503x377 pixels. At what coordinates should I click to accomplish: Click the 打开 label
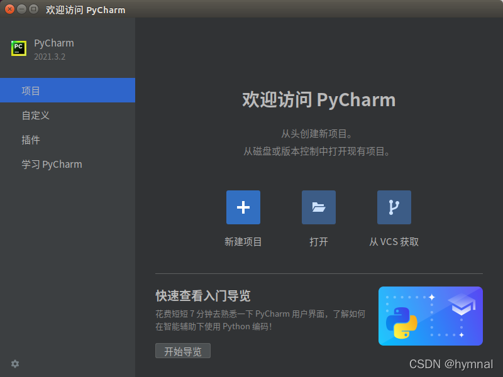319,242
